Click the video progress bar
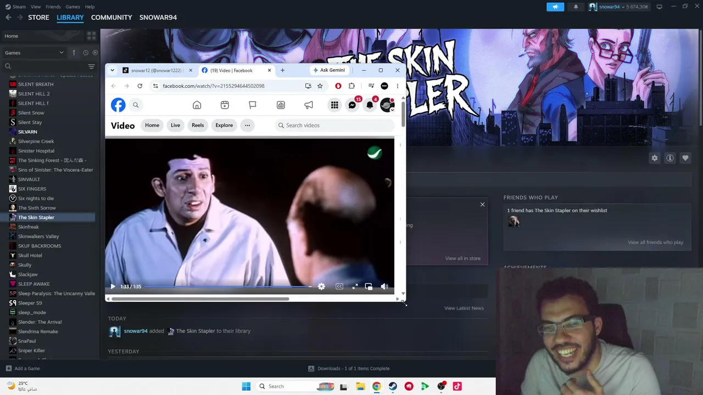703x395 pixels. (x=228, y=286)
